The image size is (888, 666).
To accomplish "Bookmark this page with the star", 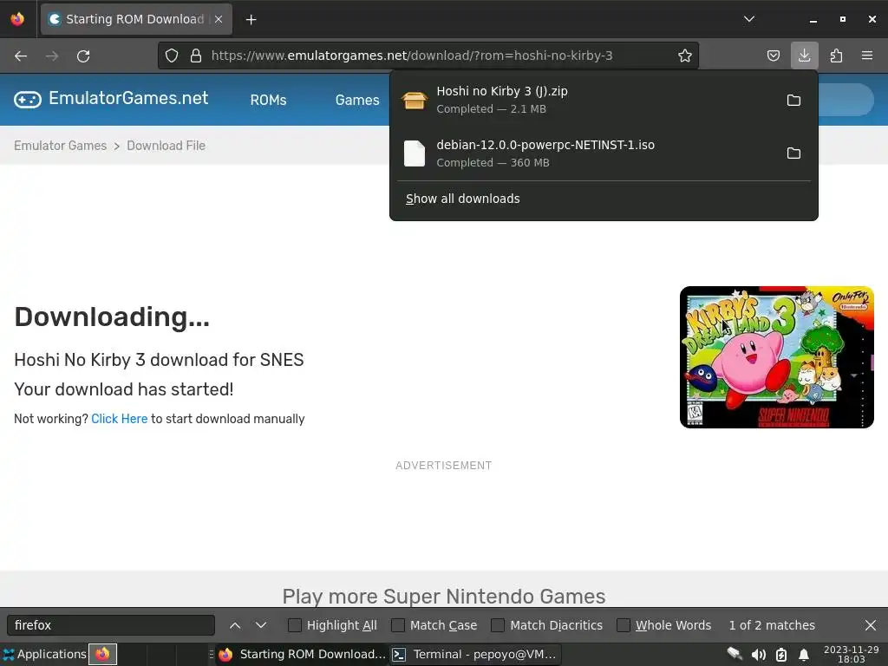I will [685, 55].
